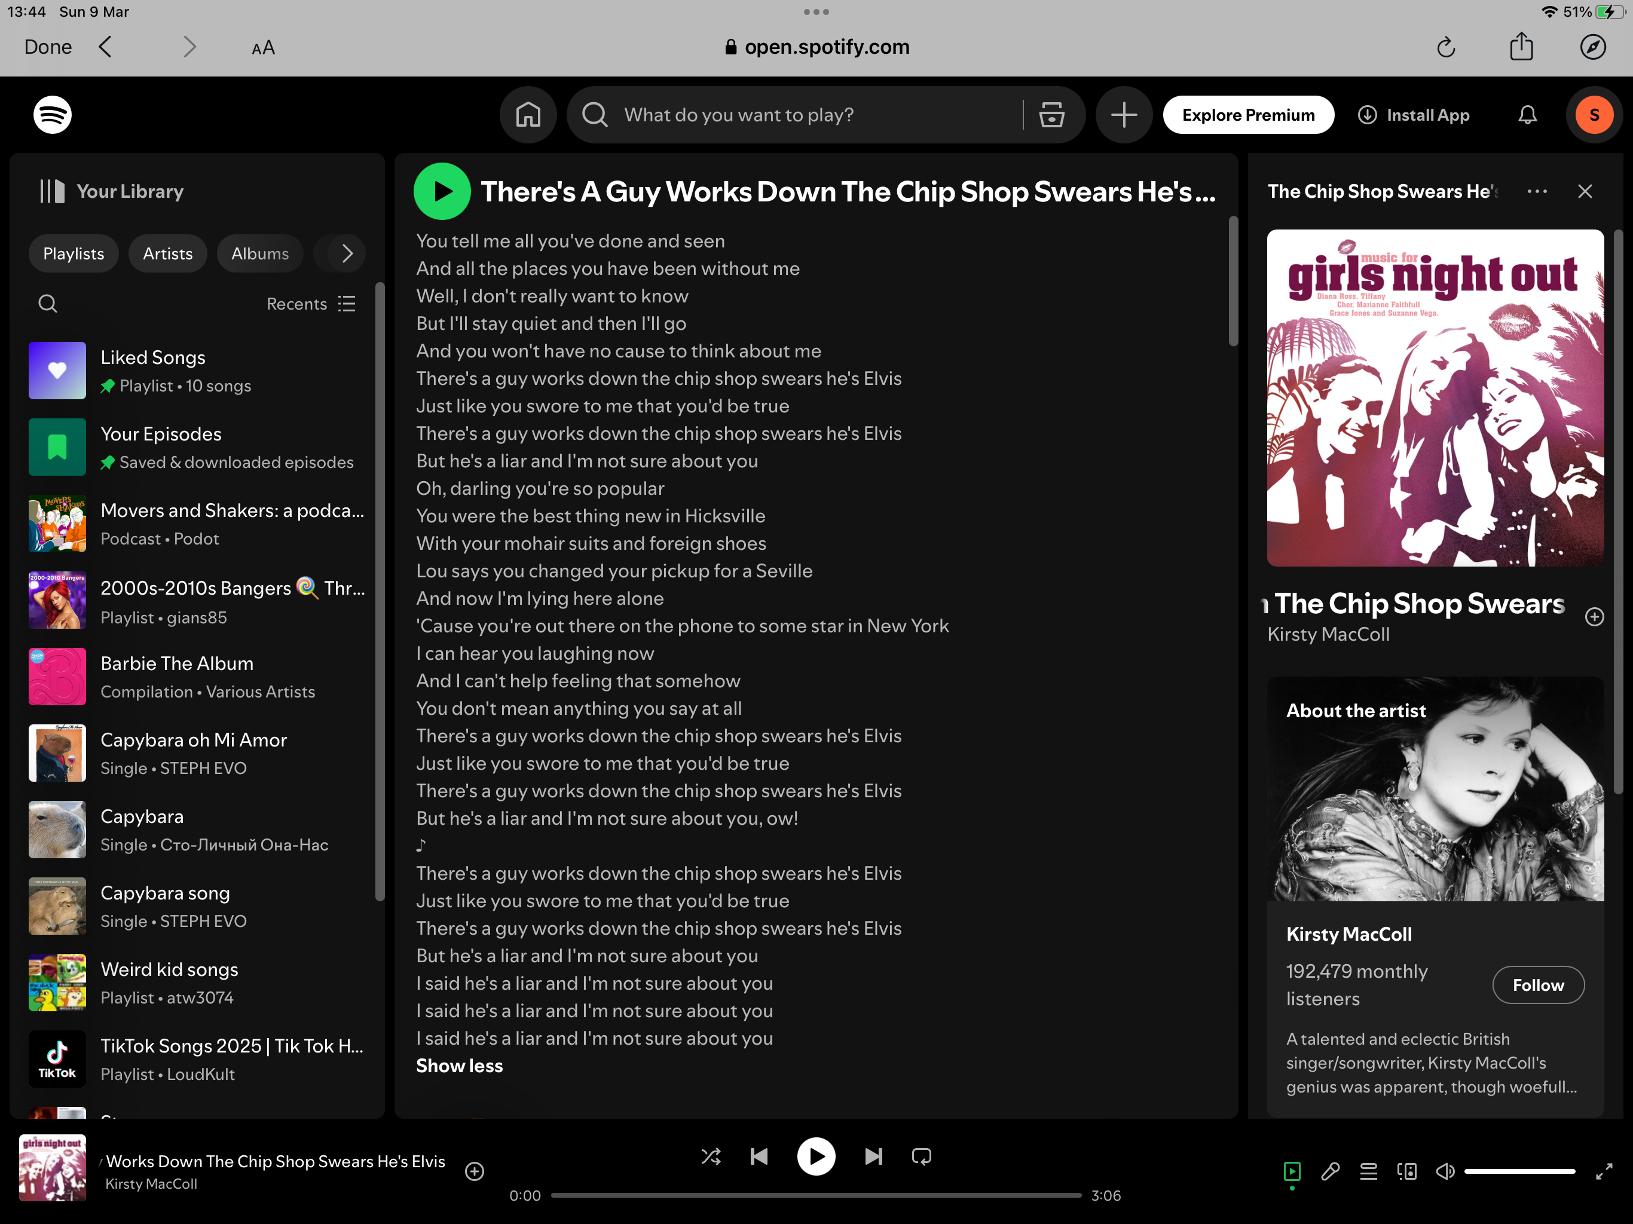Open more options in now playing panel
The width and height of the screenshot is (1633, 1224).
pyautogui.click(x=1537, y=191)
